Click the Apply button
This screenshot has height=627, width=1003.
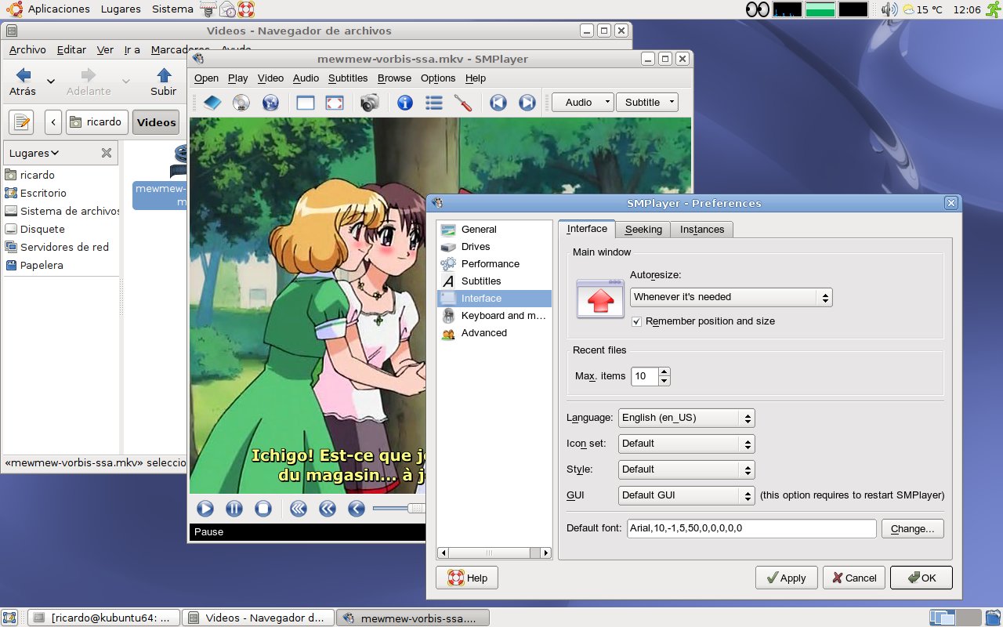[x=787, y=578]
